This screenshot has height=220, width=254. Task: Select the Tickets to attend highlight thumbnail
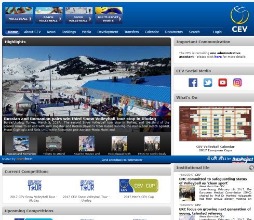[x=54, y=144]
